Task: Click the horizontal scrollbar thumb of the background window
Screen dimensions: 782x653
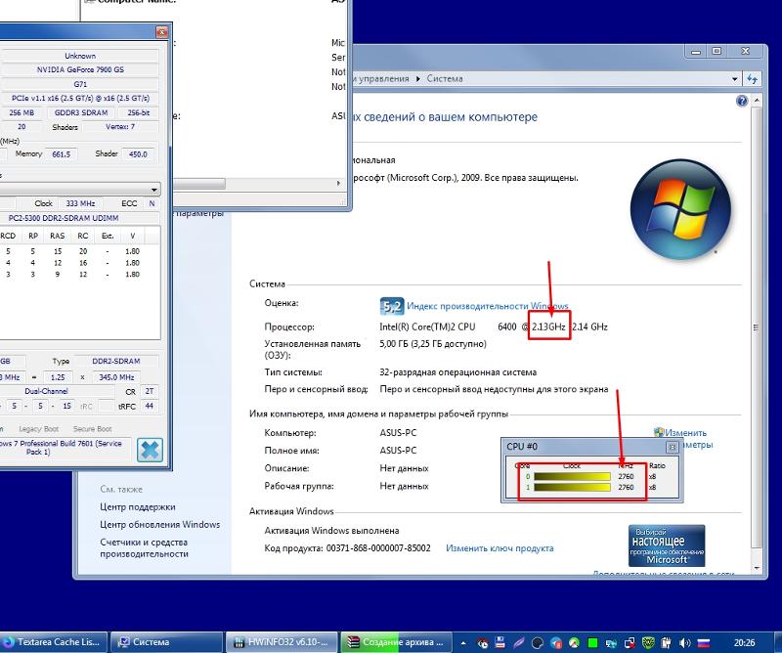Action: click(199, 184)
